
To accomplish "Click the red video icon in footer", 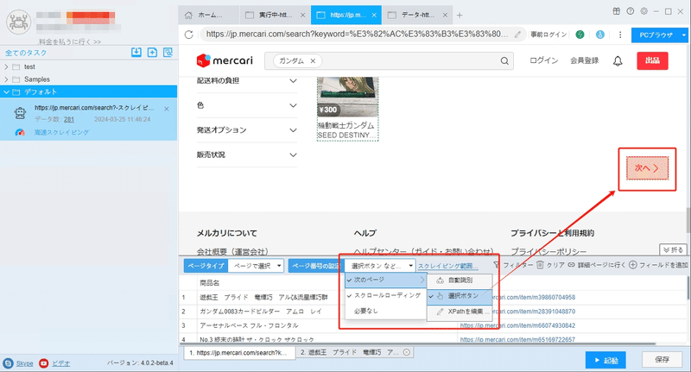I will coord(44,363).
